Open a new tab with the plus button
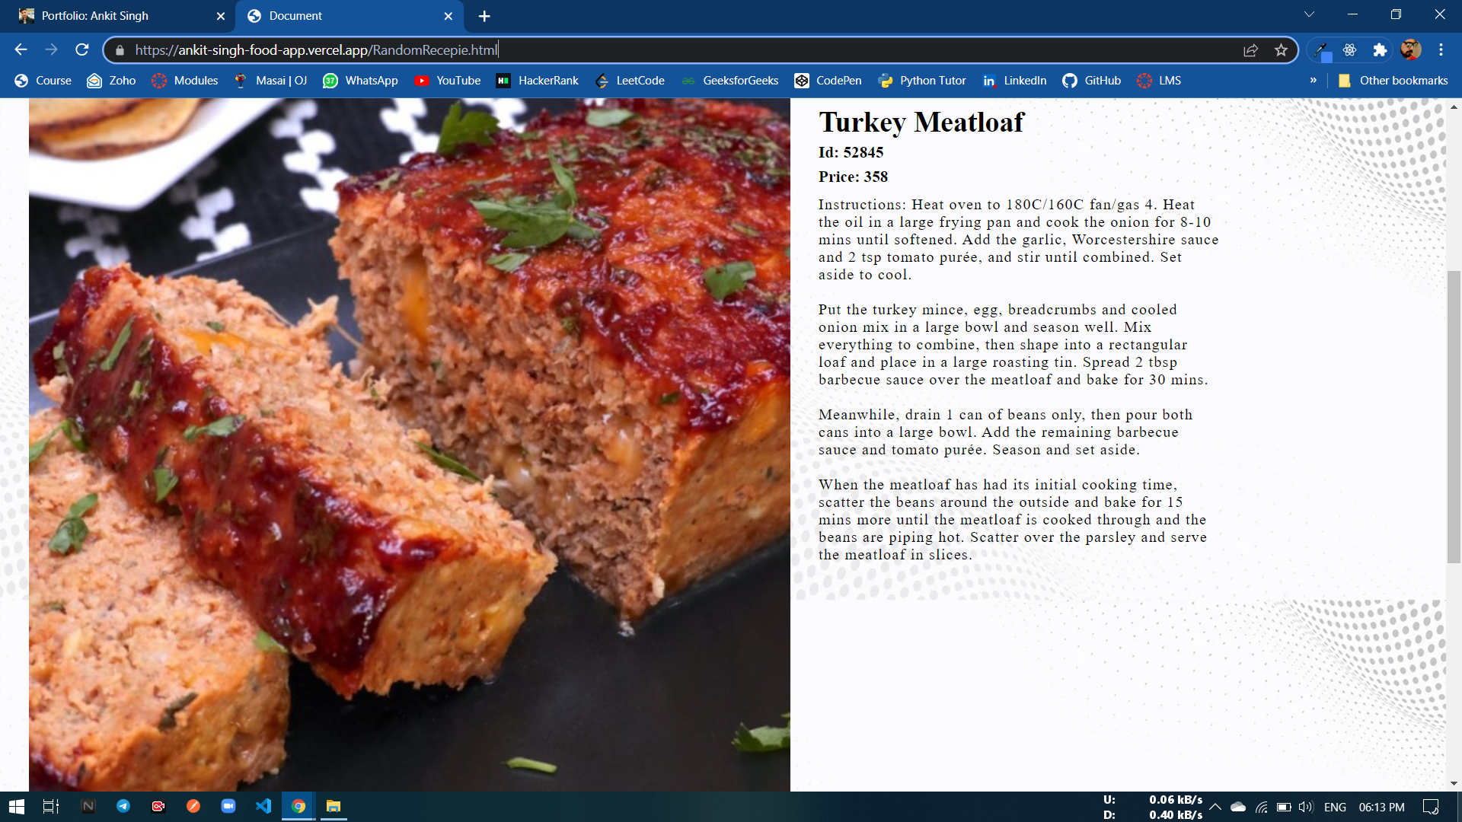1462x822 pixels. 484,16
